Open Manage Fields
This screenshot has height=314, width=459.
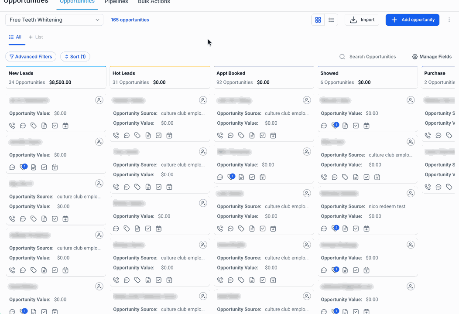[x=432, y=57]
